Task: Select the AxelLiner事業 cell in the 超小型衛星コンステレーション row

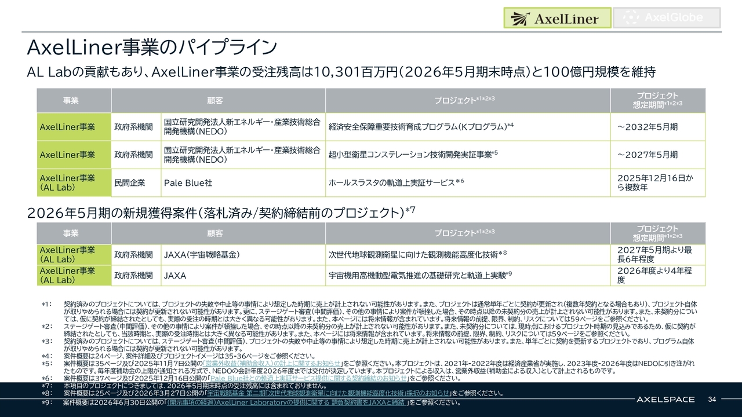Action: (73, 155)
